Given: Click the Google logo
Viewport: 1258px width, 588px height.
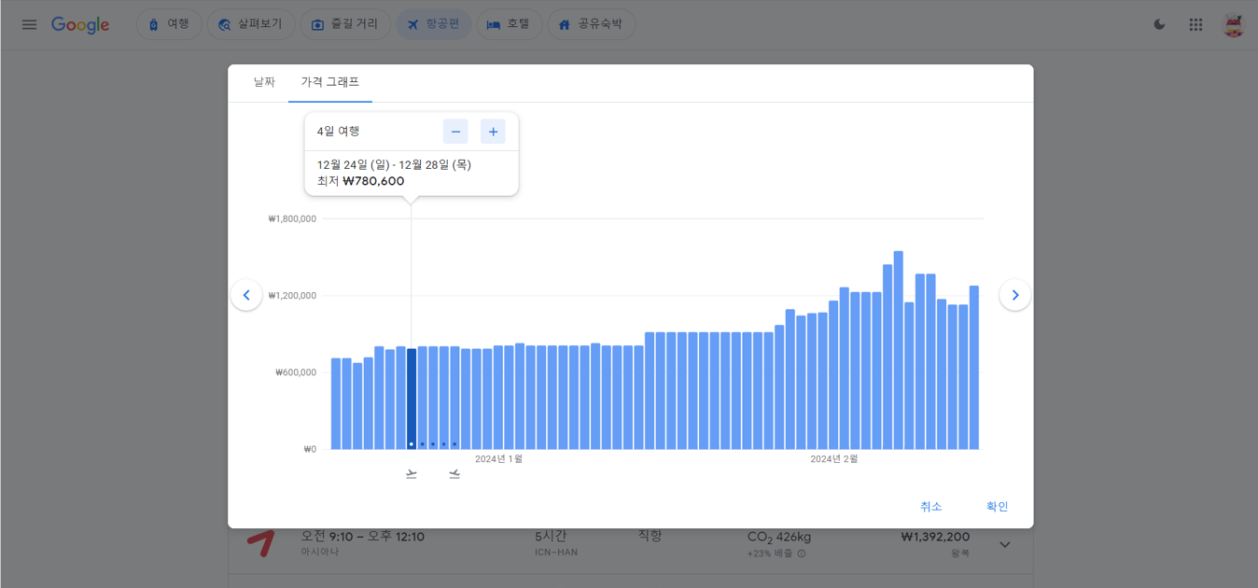Looking at the screenshot, I should (x=80, y=25).
